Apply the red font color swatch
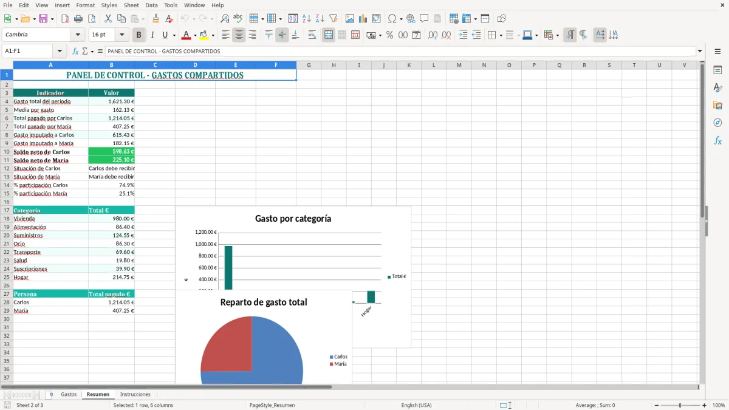729x410 pixels. click(187, 35)
